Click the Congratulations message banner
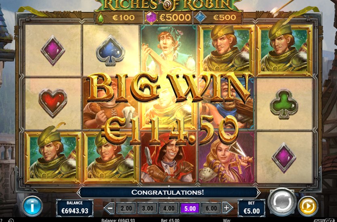337x222 pixels. (x=168, y=193)
